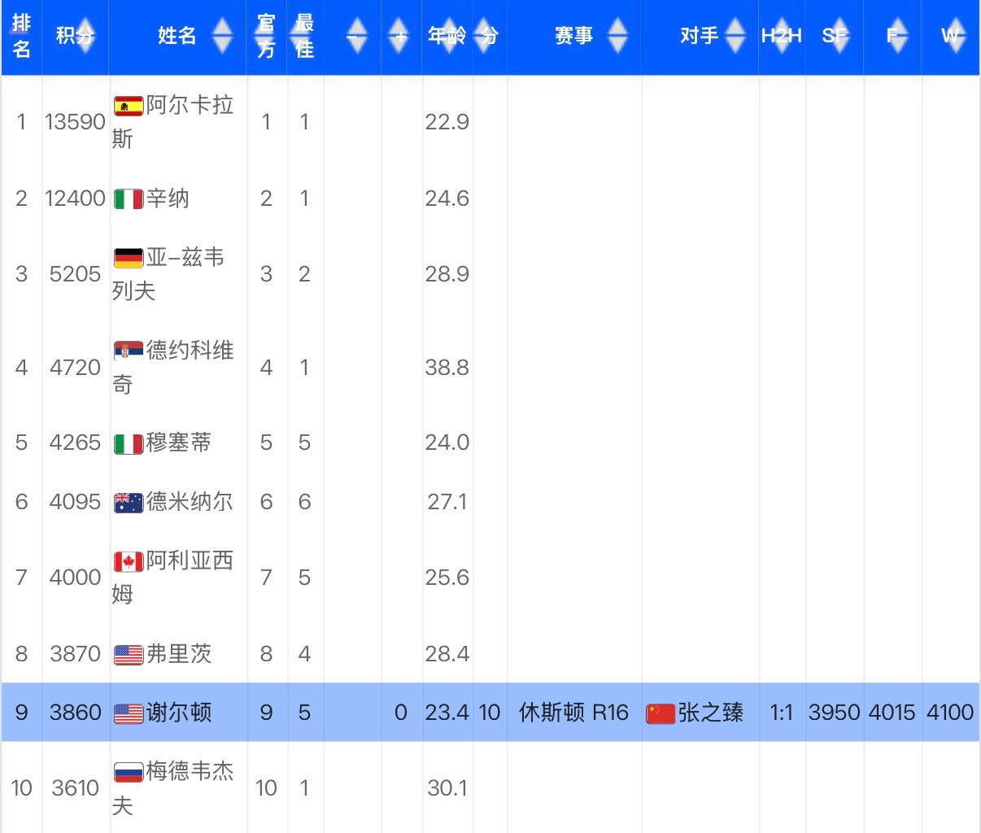Open player 弗里茨 name

179,654
